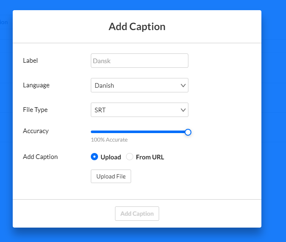Click the chevron arrow in File Type dropdown

[x=183, y=110]
